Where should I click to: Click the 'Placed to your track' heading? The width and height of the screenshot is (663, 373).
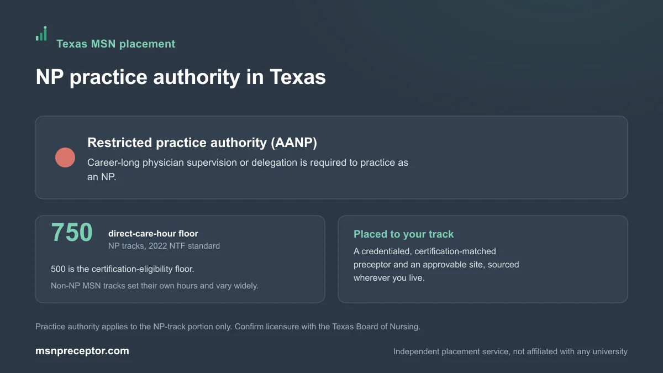pos(403,234)
